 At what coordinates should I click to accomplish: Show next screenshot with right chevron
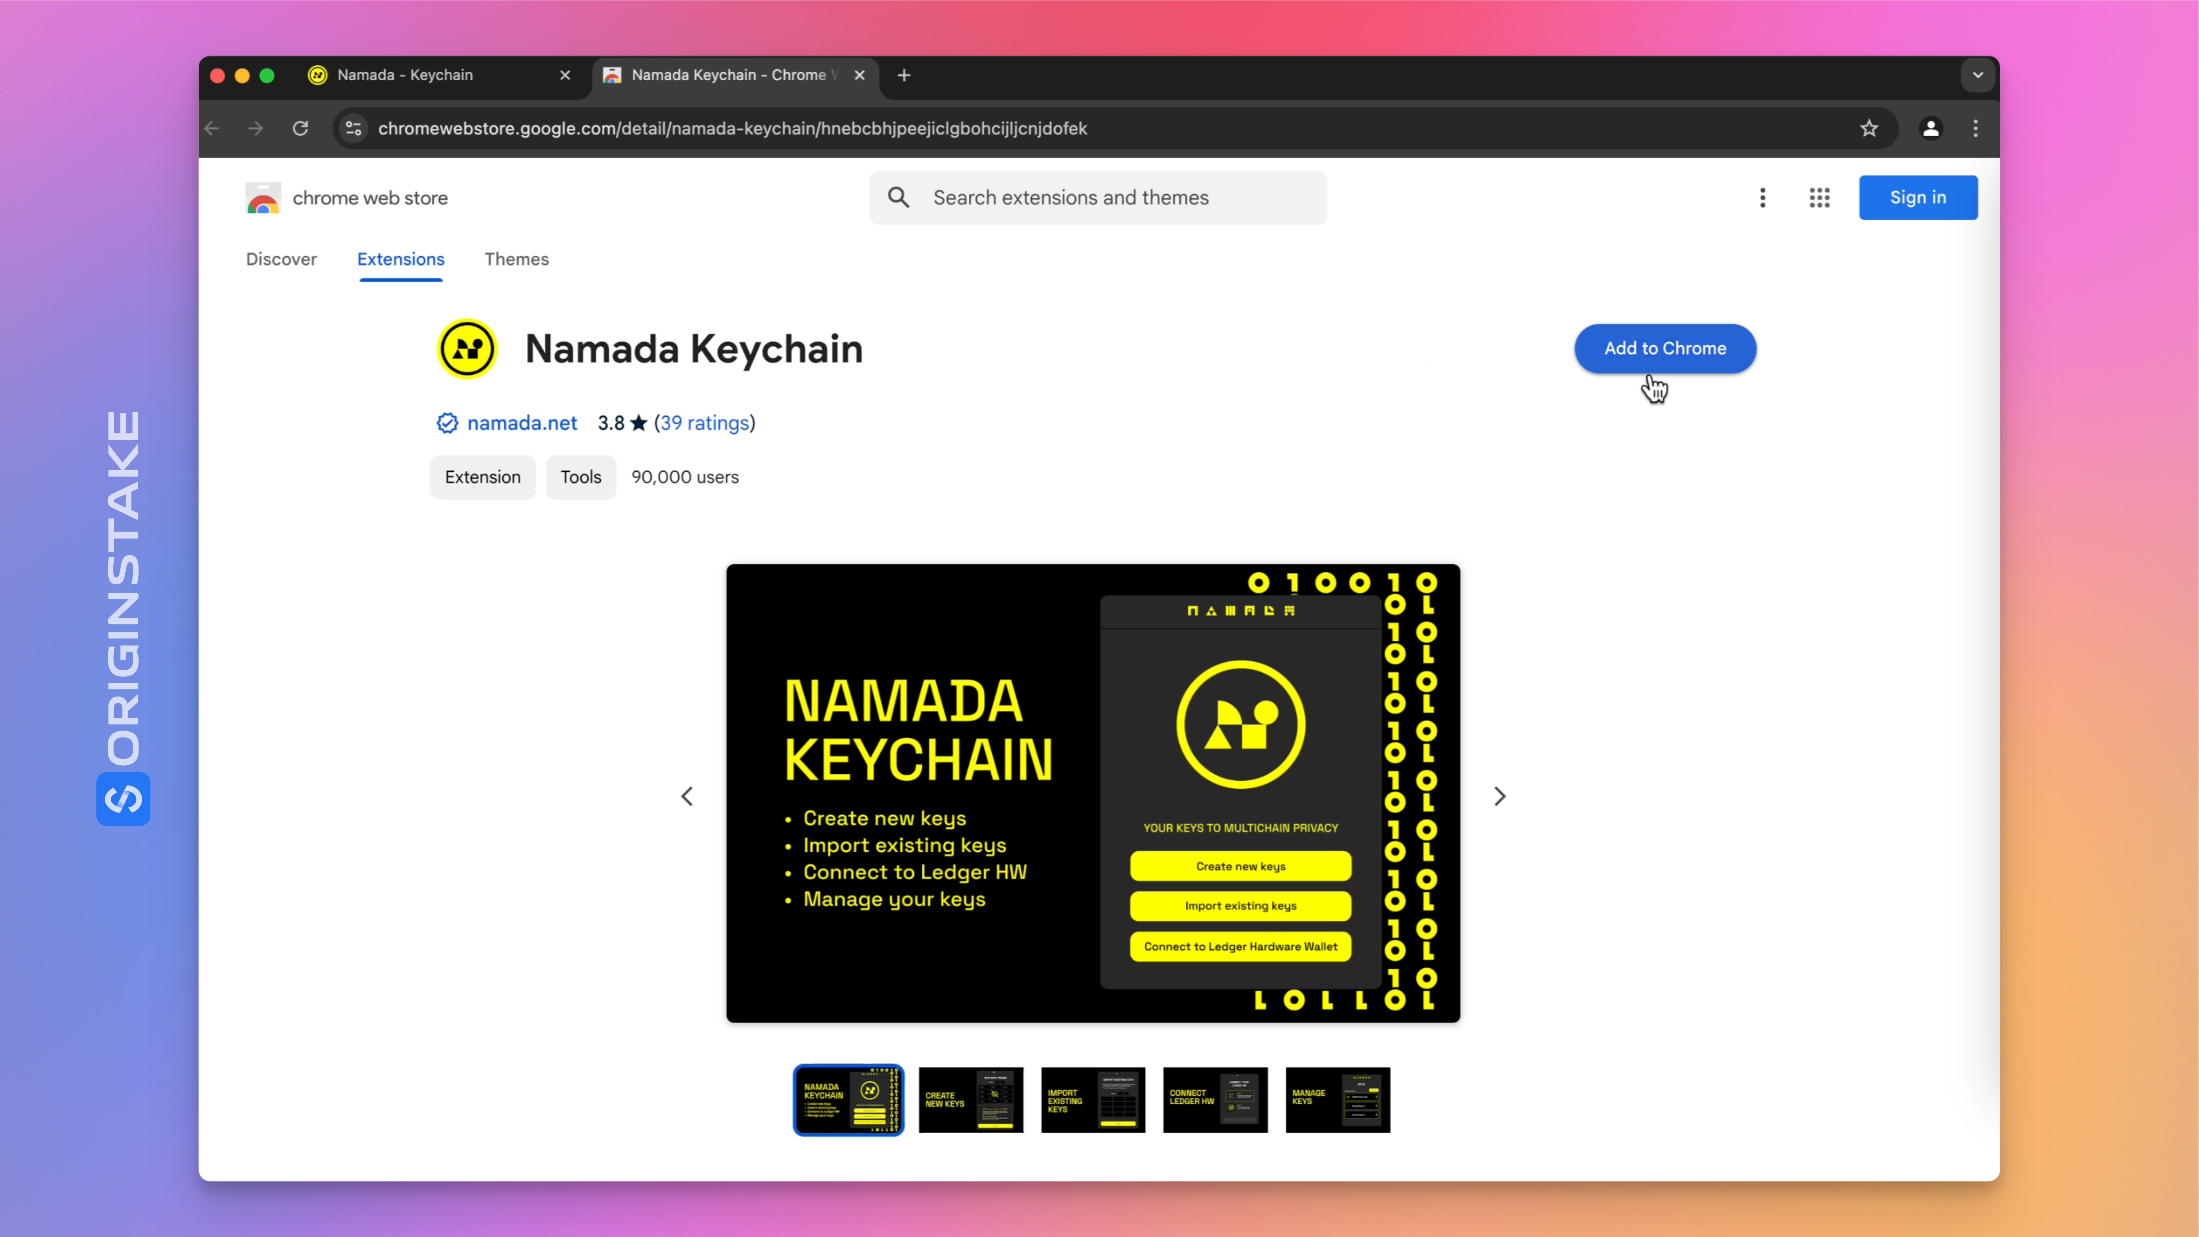coord(1500,796)
